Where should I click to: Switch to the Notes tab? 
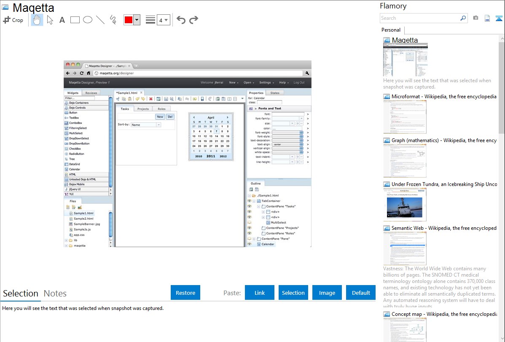[x=55, y=294]
